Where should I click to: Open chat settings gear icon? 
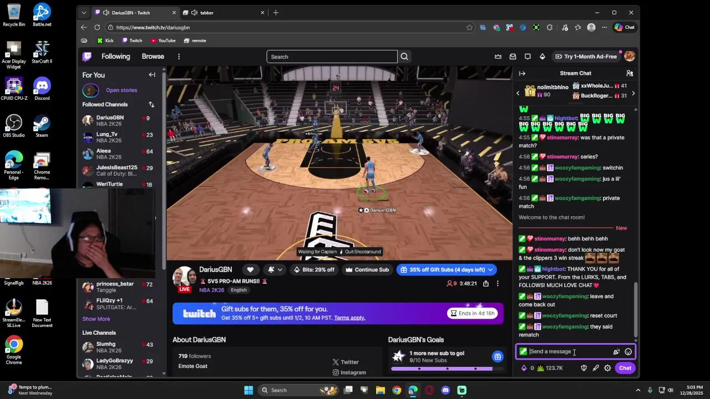click(607, 368)
